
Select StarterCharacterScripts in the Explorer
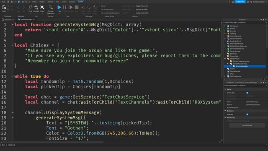pos(241,61)
